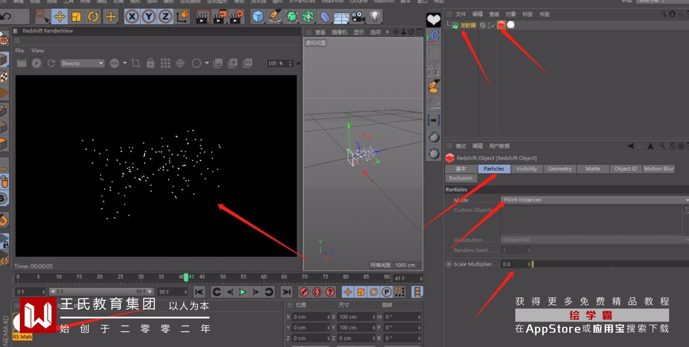
Task: Expand the hidden RenderView toolbar chevron
Action: pyautogui.click(x=298, y=63)
